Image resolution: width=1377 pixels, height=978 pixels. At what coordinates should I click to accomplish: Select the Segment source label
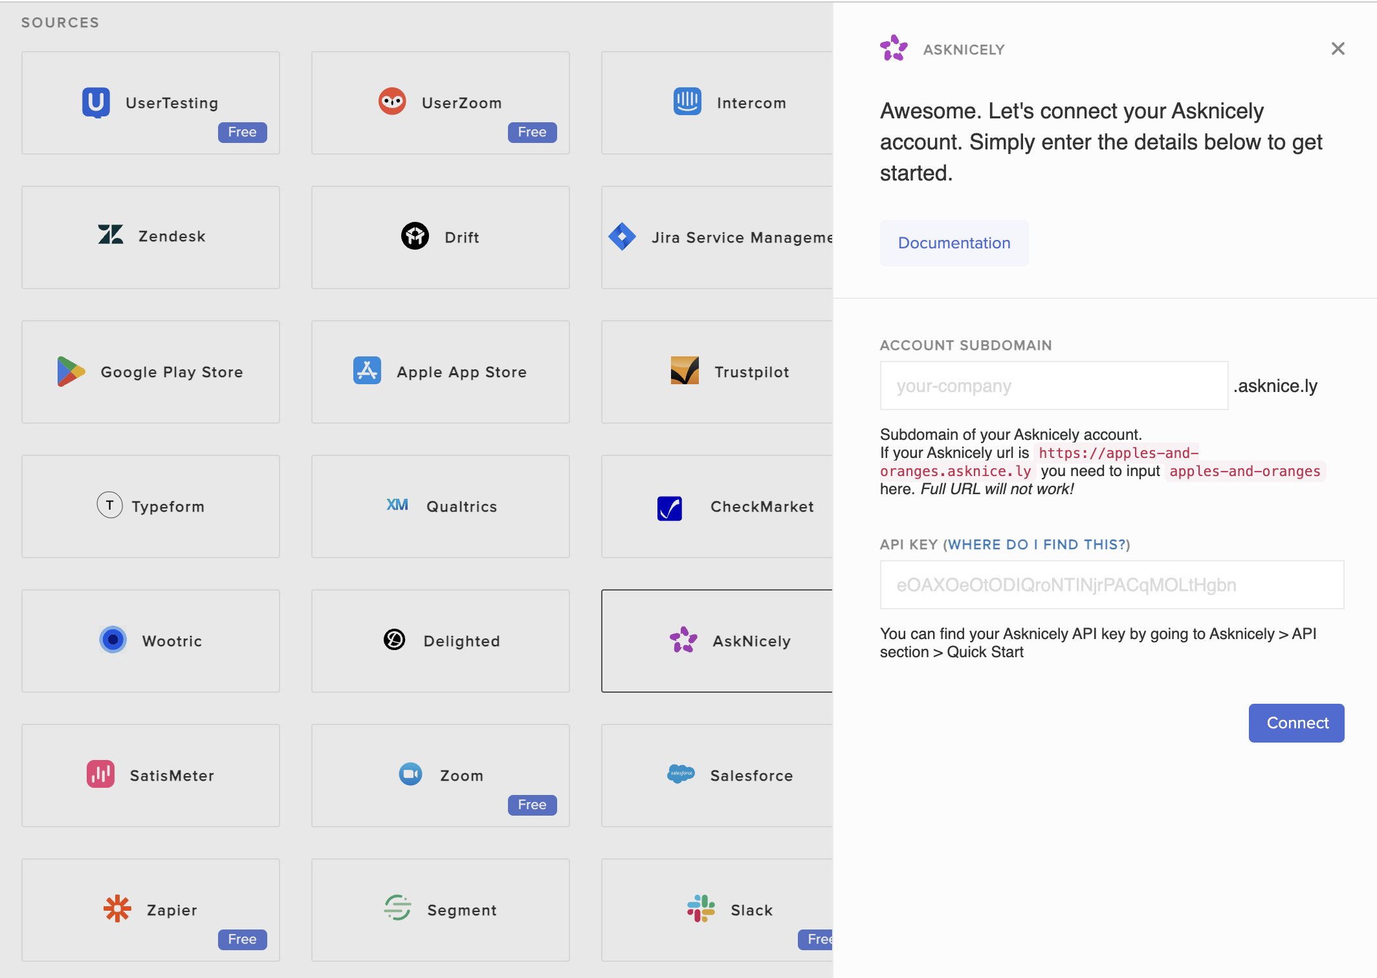coord(461,910)
